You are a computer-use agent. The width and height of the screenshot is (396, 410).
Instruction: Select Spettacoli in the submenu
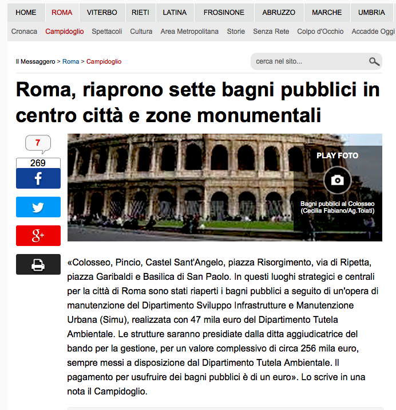click(x=107, y=32)
